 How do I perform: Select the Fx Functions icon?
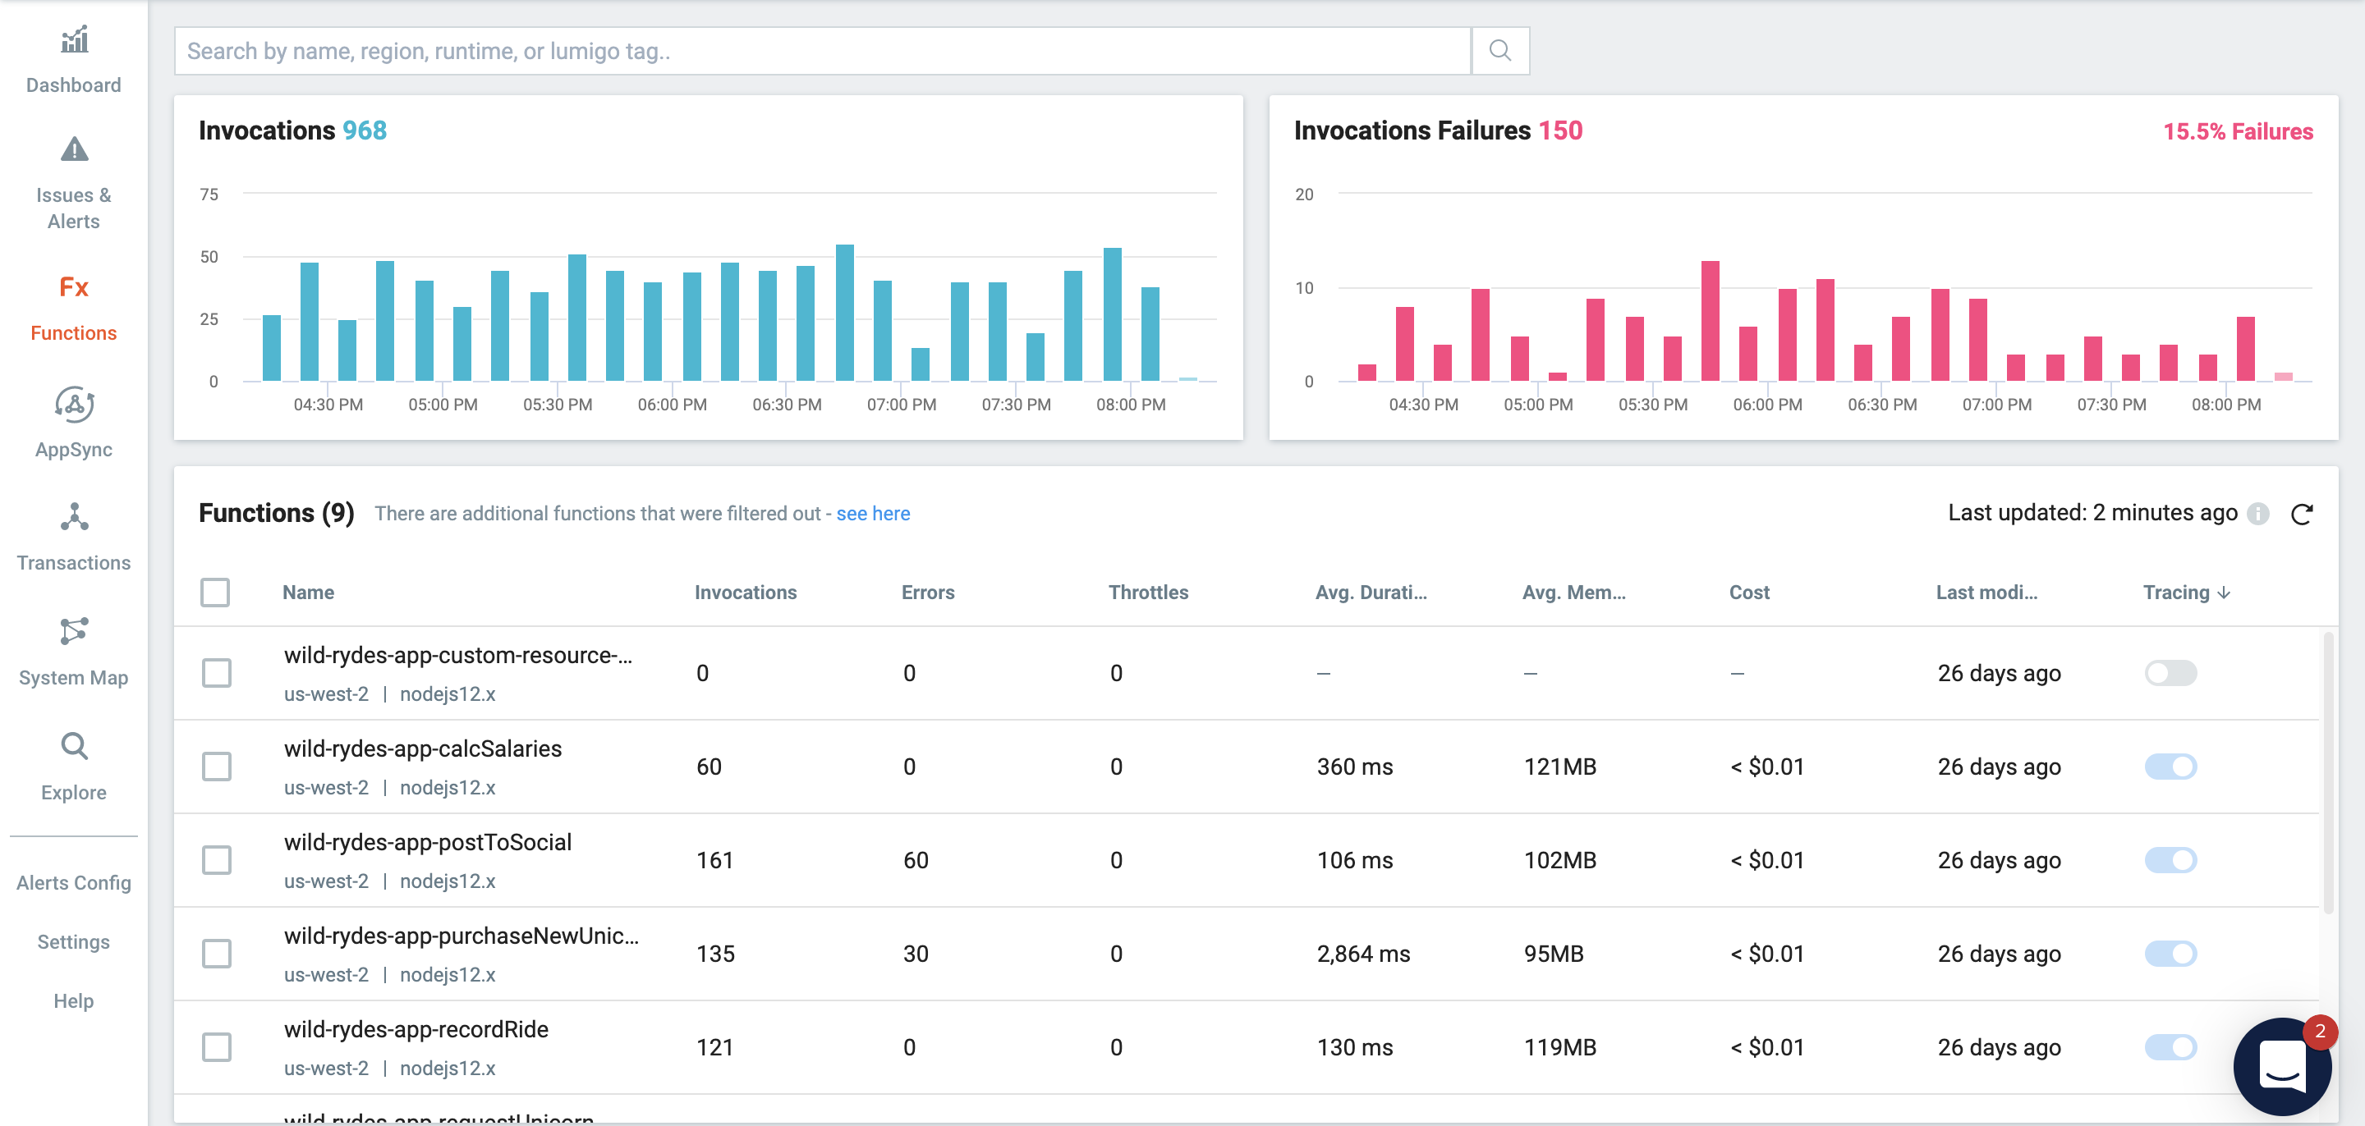coord(73,287)
